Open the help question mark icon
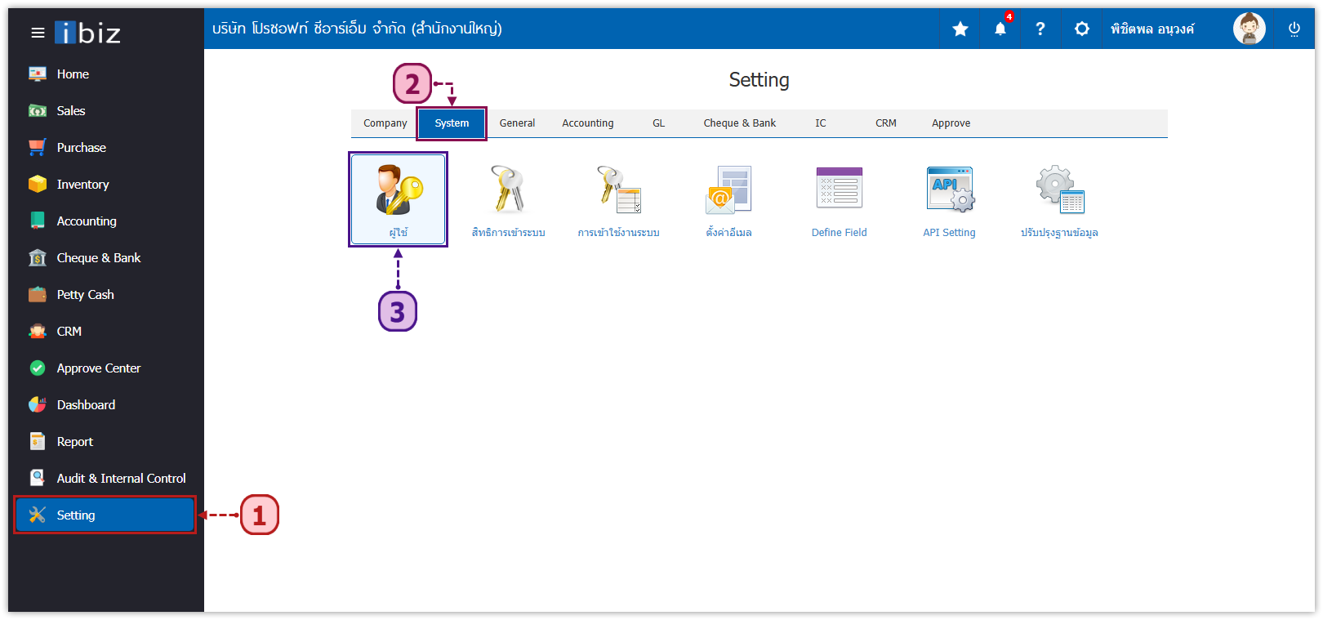The height and width of the screenshot is (620, 1323). (x=1040, y=29)
